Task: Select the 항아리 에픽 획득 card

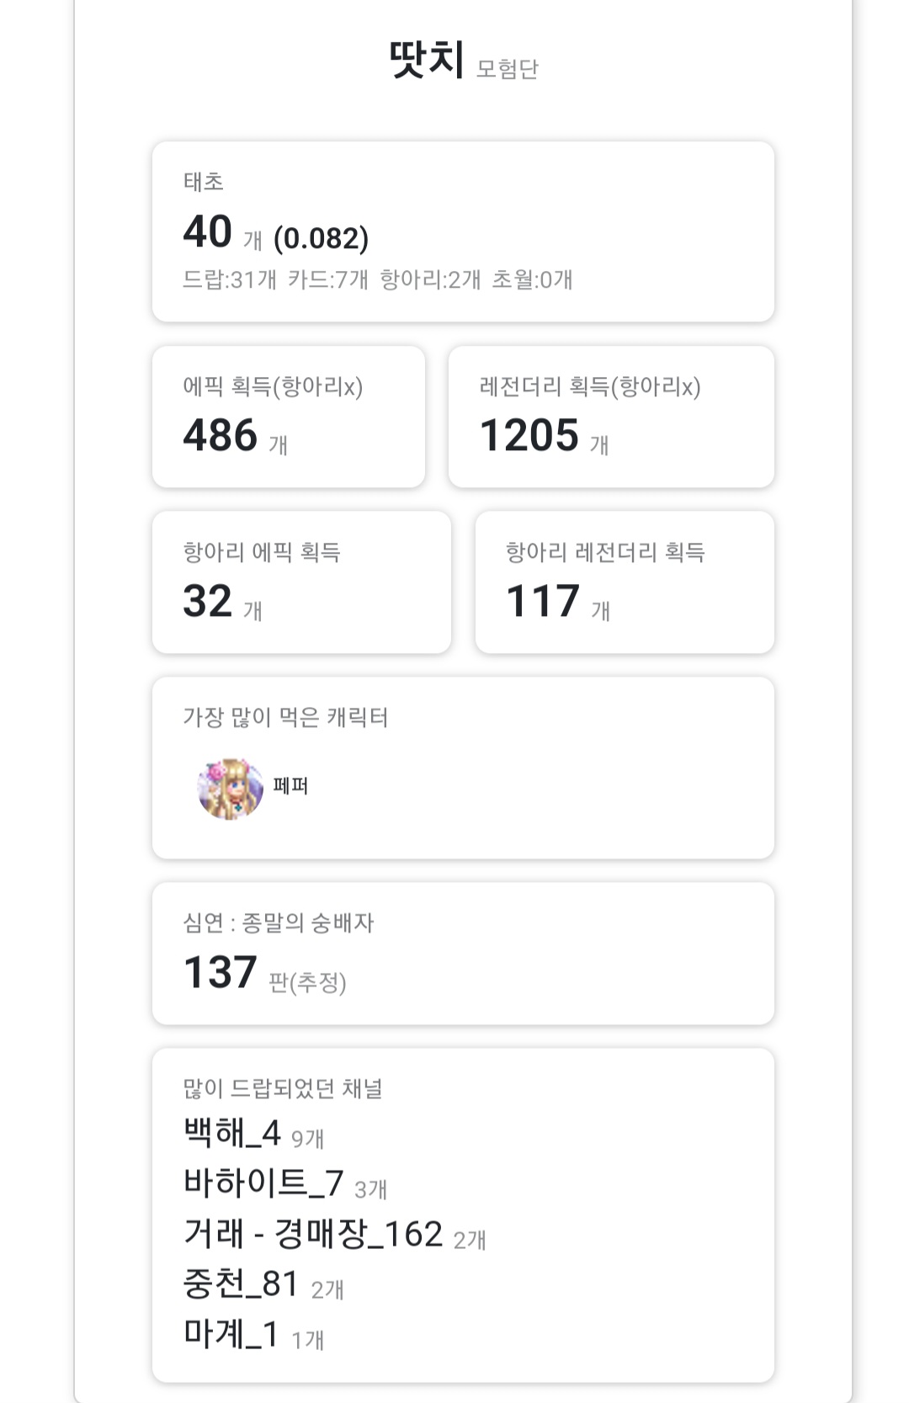Action: click(x=300, y=582)
